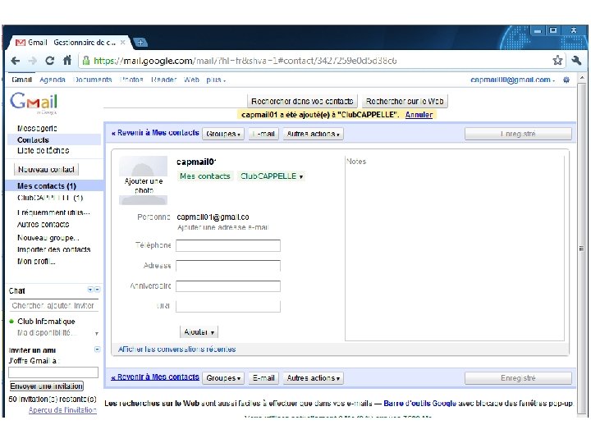Open Photos in the Google bar

tap(131, 80)
